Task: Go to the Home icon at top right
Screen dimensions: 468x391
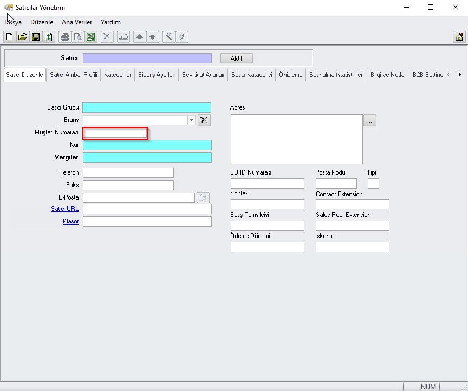Action: tap(459, 37)
